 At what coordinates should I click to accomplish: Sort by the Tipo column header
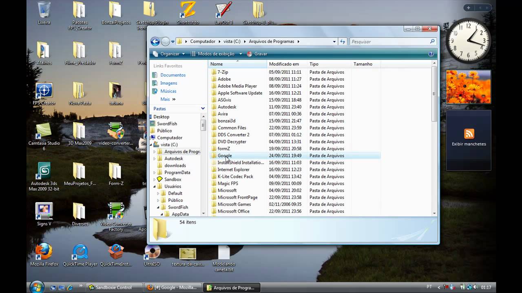[x=329, y=64]
